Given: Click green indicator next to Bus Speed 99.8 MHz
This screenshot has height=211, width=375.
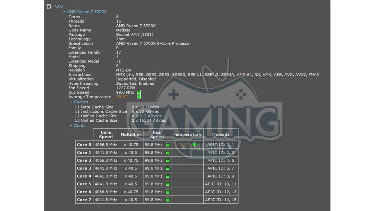Looking at the screenshot, I should tap(139, 92).
